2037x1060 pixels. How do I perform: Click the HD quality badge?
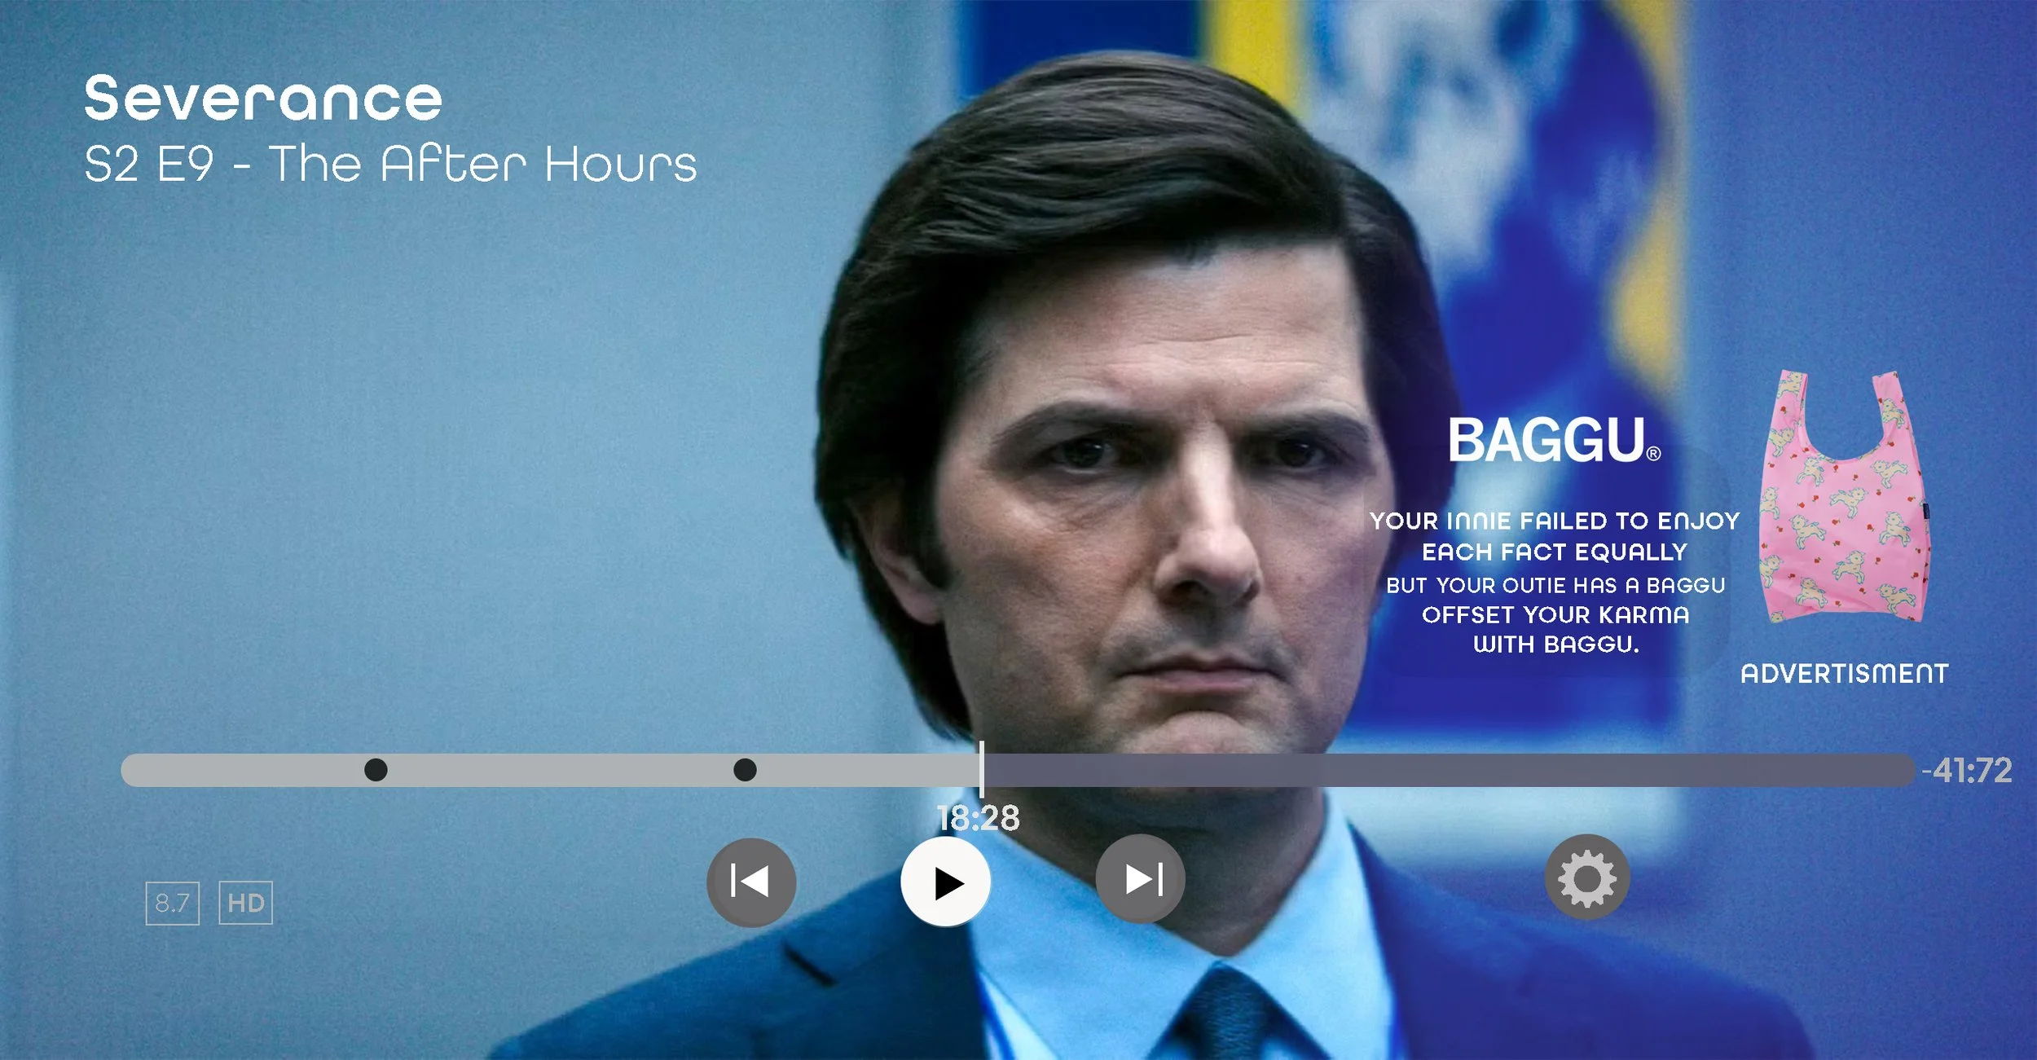click(x=245, y=903)
